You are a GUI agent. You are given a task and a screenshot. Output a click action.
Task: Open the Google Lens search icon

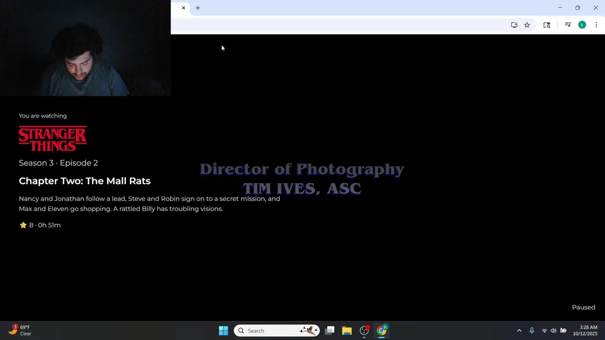(x=547, y=25)
